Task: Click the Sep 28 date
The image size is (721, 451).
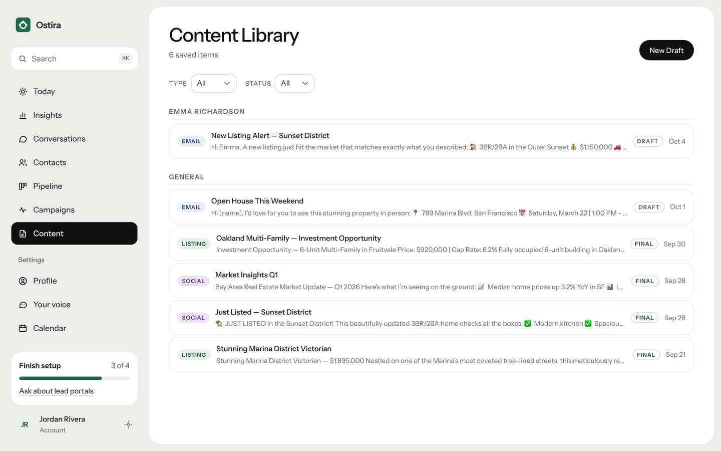Action: (x=675, y=281)
